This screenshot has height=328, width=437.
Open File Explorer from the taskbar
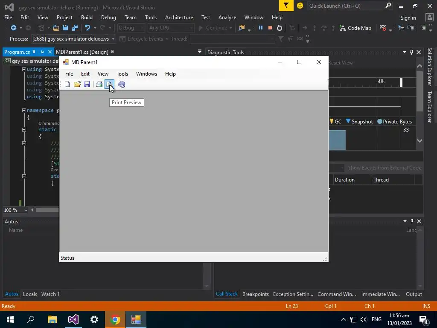tap(52, 319)
